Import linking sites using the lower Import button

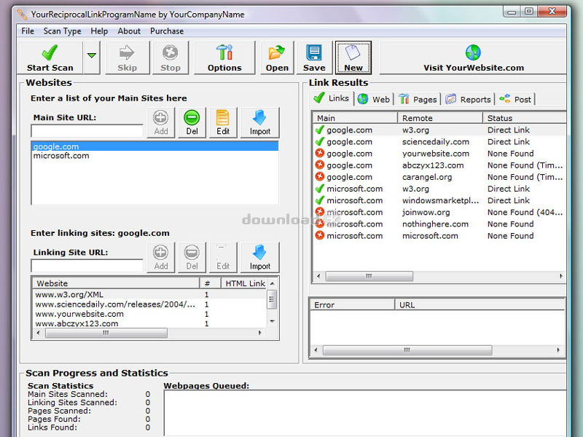[x=259, y=258]
